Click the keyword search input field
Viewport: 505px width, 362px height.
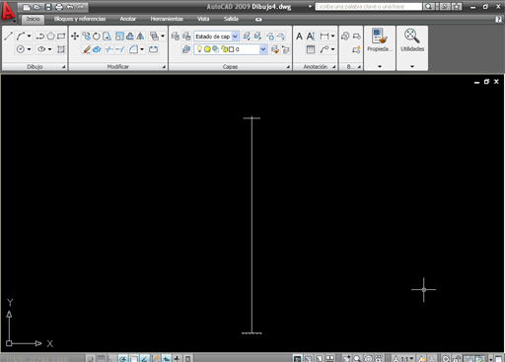coord(368,7)
